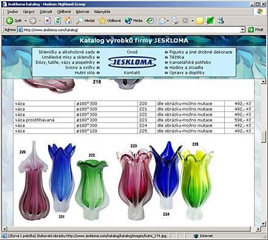Click the vertical scrollbar up arrow

click(x=263, y=82)
